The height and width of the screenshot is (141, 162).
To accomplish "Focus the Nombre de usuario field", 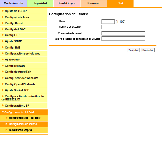I will 123,27.
